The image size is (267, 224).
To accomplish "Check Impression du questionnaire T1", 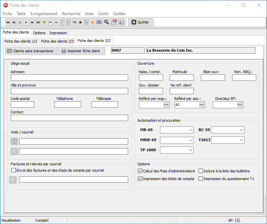I will coord(201,179).
